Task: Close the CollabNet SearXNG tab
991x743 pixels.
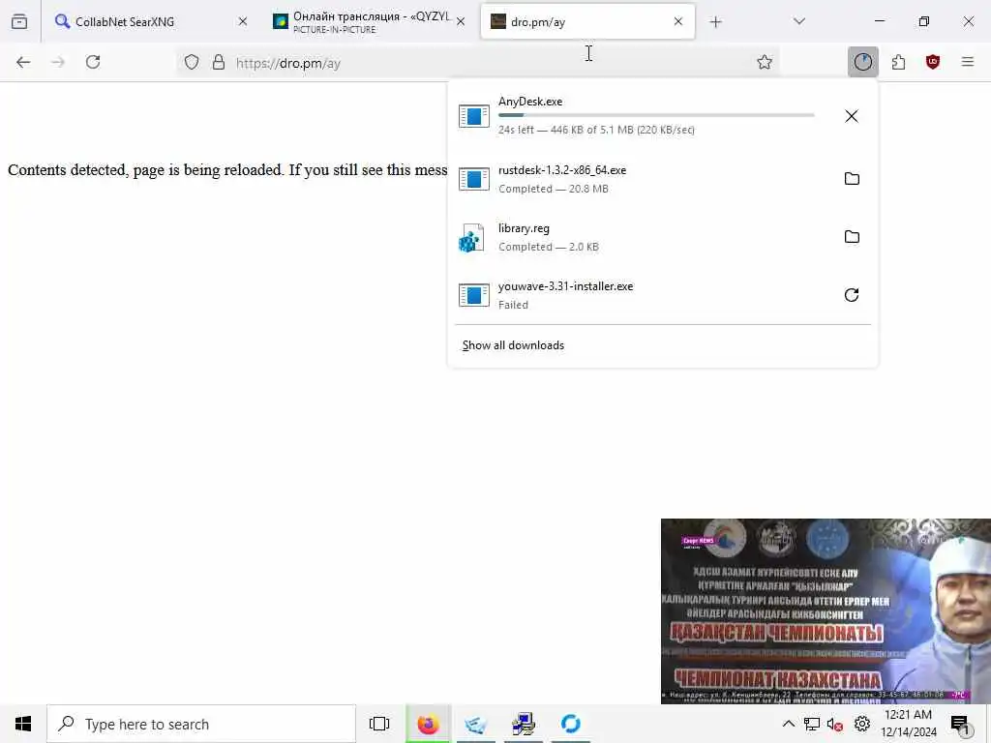Action: 243,22
